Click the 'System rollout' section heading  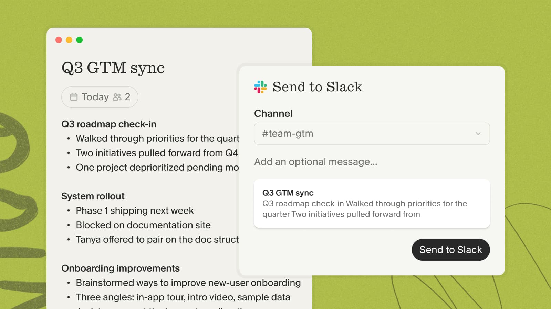(x=93, y=196)
